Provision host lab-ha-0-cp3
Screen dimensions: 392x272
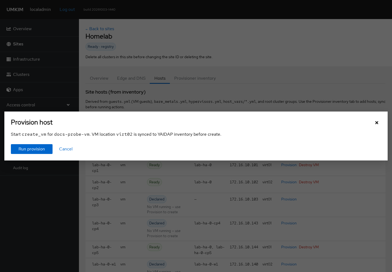[x=289, y=199]
